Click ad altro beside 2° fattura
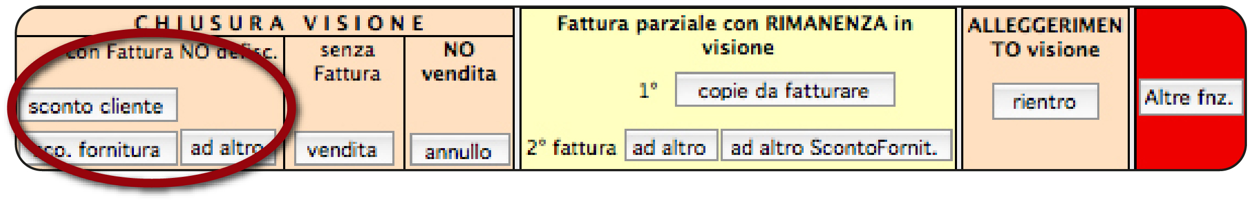The image size is (1248, 202). pyautogui.click(x=671, y=146)
